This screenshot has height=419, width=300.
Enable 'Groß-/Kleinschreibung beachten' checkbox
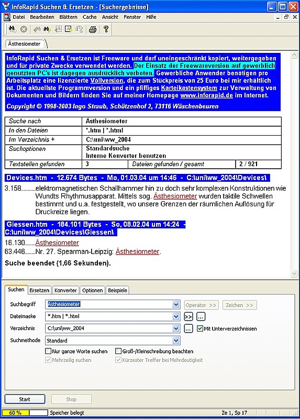[x=118, y=351]
